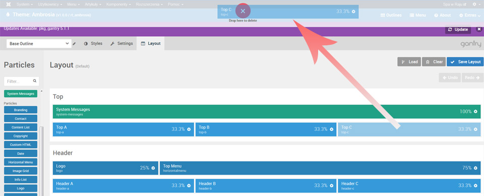Image resolution: width=484 pixels, height=196 pixels.
Task: Click the Load layout button
Action: pos(409,62)
